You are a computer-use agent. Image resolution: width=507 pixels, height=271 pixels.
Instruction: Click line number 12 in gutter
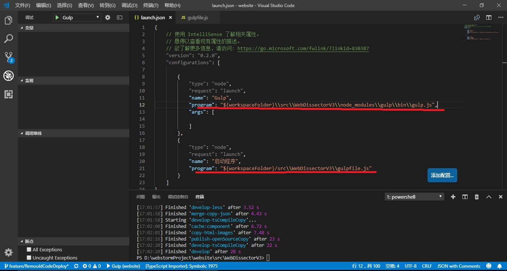tap(143, 105)
